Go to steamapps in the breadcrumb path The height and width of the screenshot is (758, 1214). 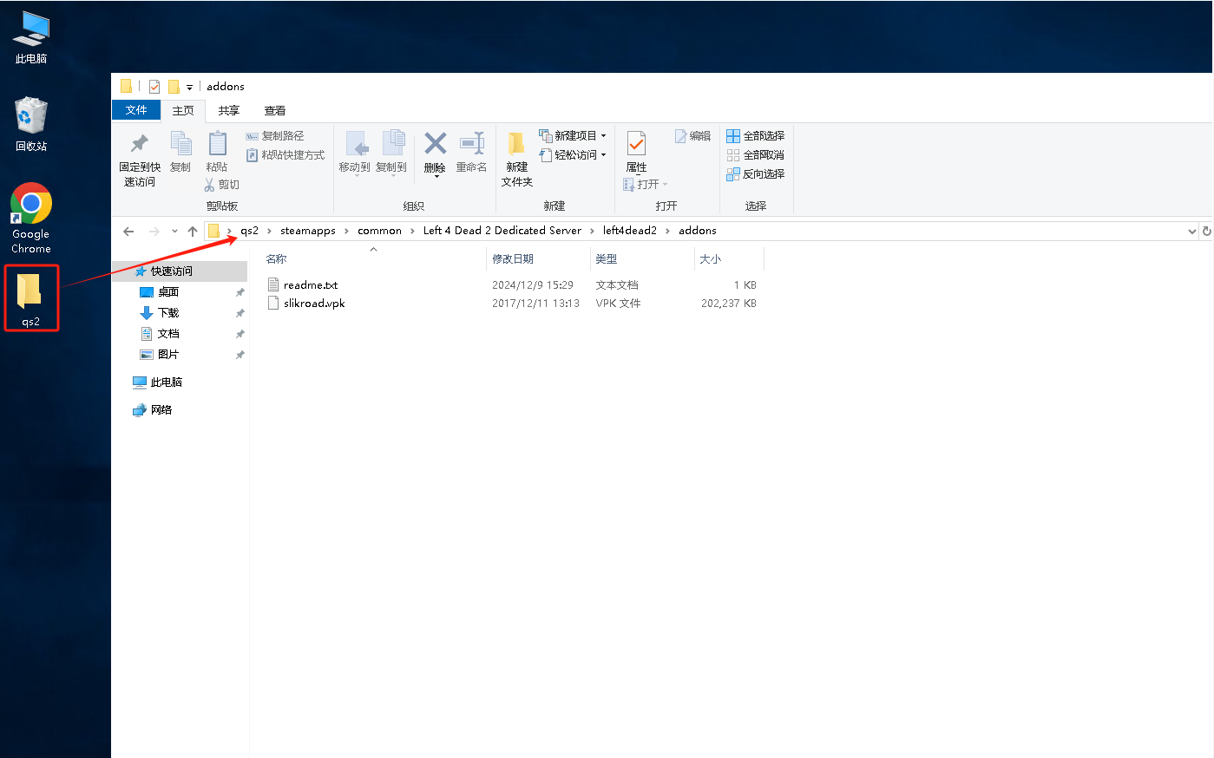tap(308, 231)
